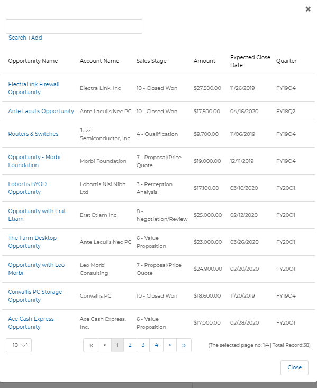Click the close date 03/10/2020
Image resolution: width=317 pixels, height=388 pixels.
[x=244, y=188]
